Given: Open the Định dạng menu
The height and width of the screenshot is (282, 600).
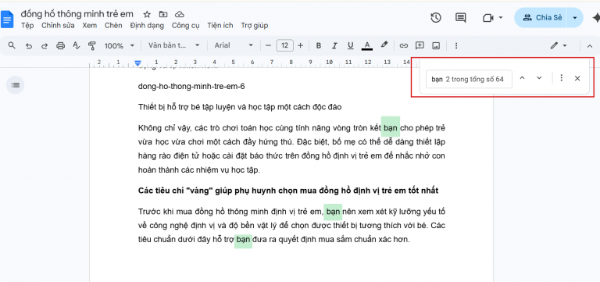Looking at the screenshot, I should pos(147,26).
